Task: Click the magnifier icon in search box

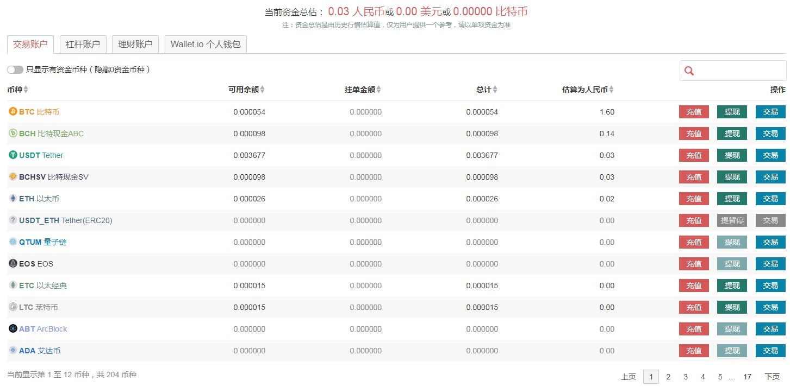Action: 689,71
